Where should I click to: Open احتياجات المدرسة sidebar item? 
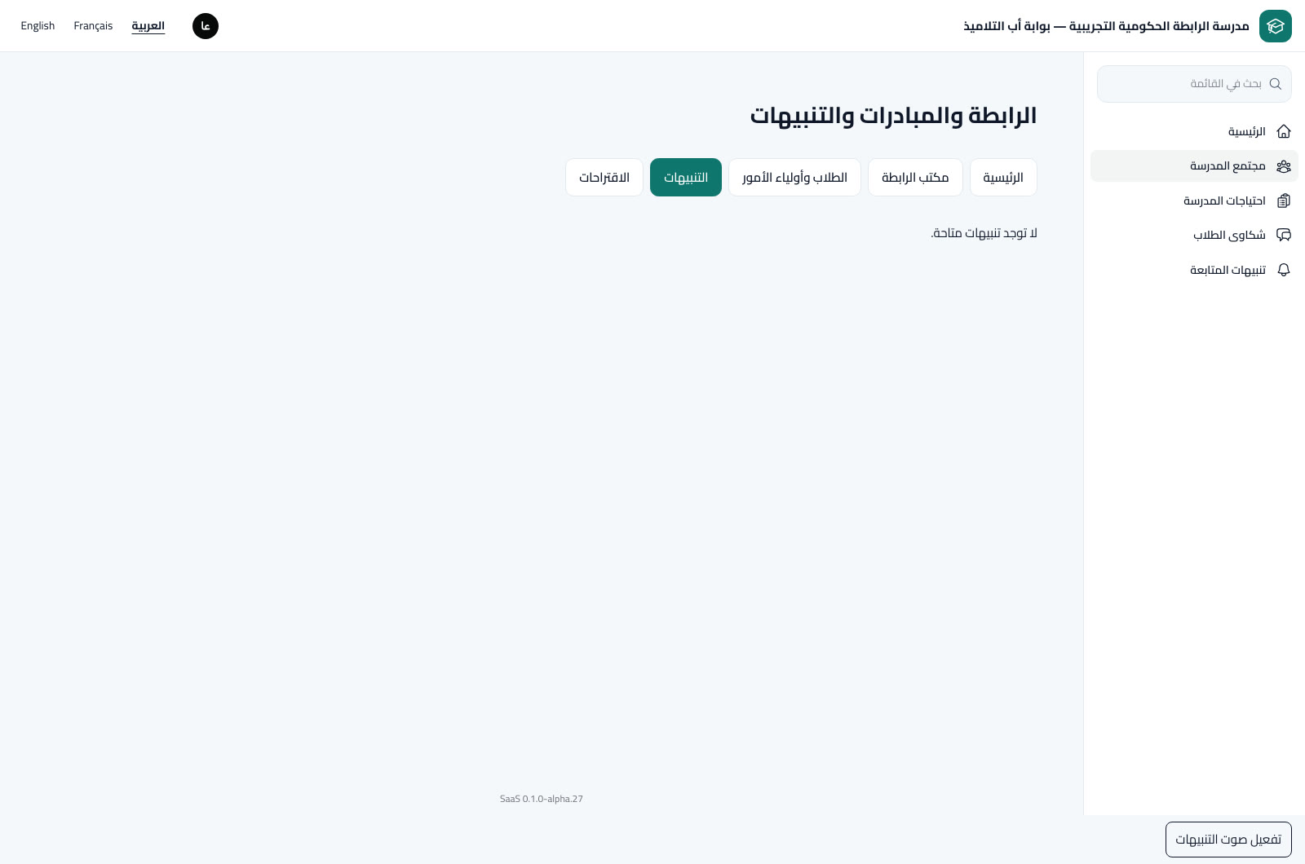pos(1194,201)
